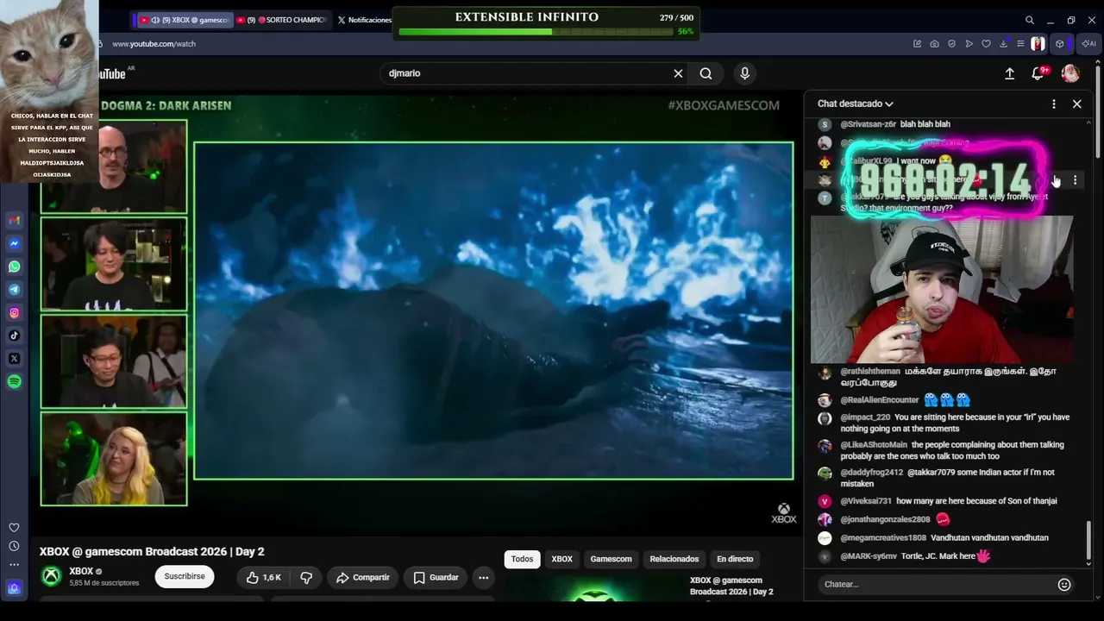Screen dimensions: 1104x621
Task: Open the edit/pinboard icon in address bar
Action: [x=917, y=44]
